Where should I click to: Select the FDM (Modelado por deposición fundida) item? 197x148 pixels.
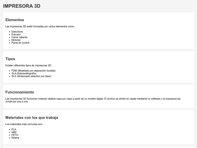click(x=34, y=71)
